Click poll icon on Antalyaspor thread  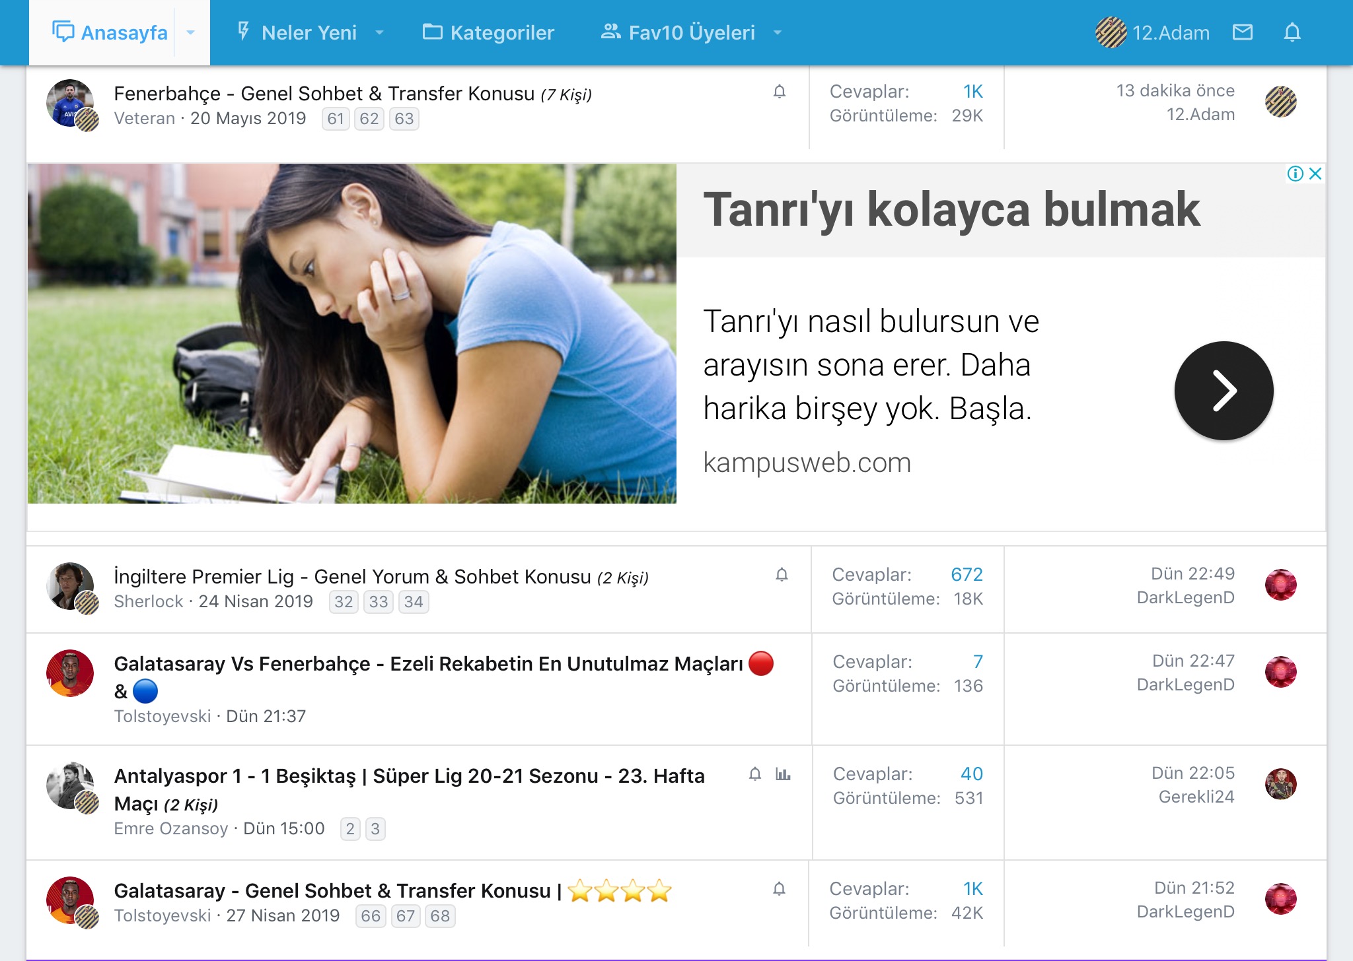[x=783, y=774]
